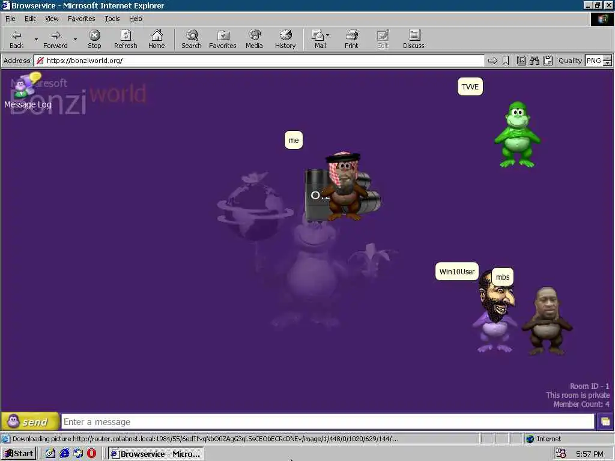Open the Media pane
Screen dimensions: 615x461
[x=254, y=39]
